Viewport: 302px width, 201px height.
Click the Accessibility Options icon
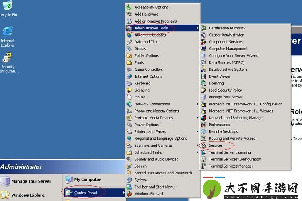tap(129, 7)
